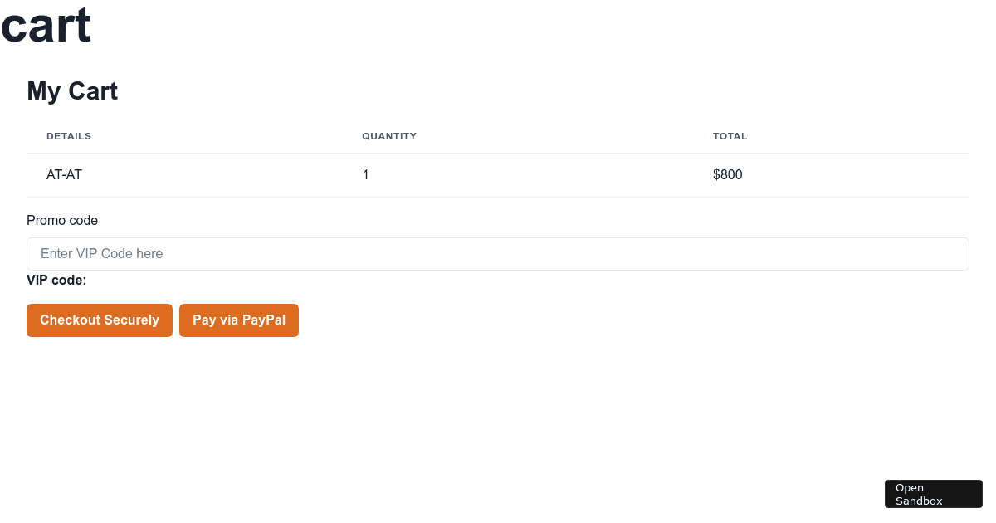Viewport: 996px width, 523px height.
Task: Focus the Enter VIP Code here field
Action: point(498,254)
